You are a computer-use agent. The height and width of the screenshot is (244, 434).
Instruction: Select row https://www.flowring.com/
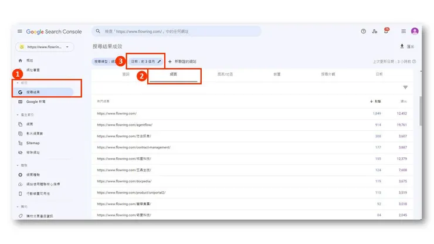point(252,114)
